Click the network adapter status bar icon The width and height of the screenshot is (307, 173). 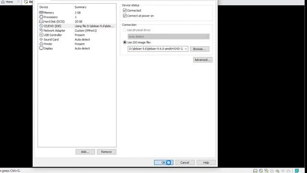[x=266, y=171]
